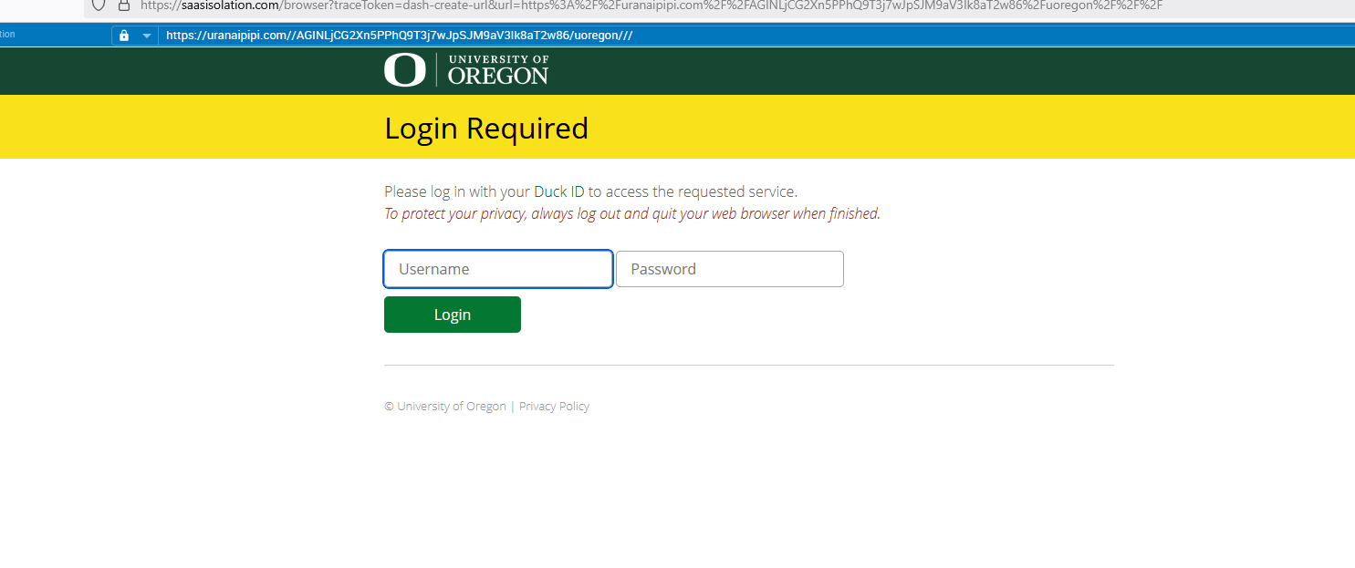Screen dimensions: 1355x568
Task: Open the 'Duck ID' link
Action: point(558,191)
